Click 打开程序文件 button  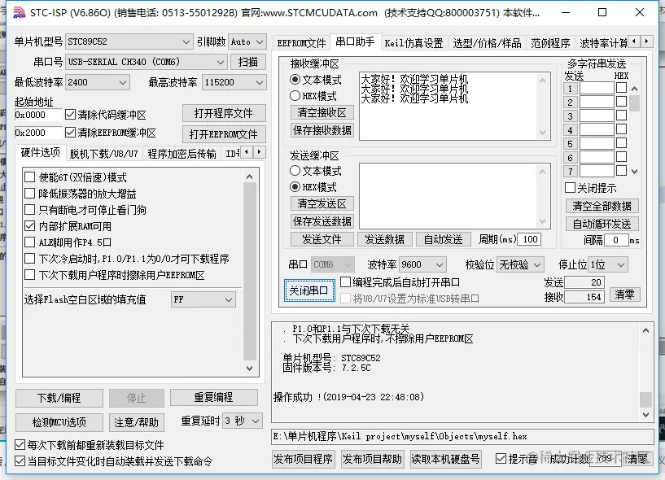224,114
